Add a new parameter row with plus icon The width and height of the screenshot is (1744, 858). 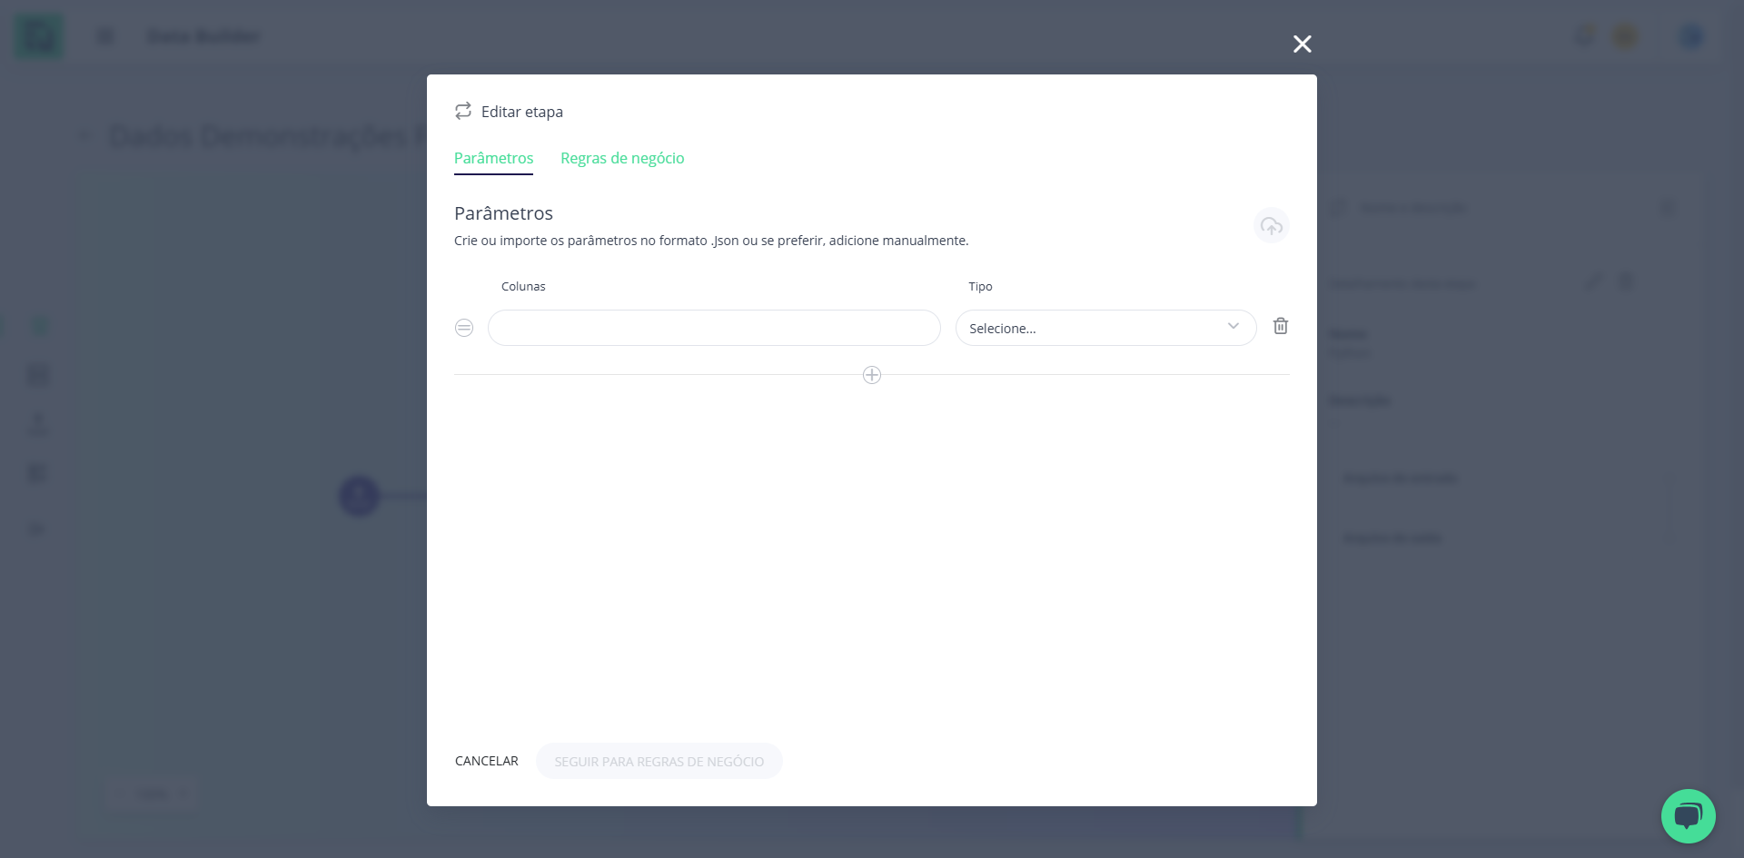(x=872, y=375)
